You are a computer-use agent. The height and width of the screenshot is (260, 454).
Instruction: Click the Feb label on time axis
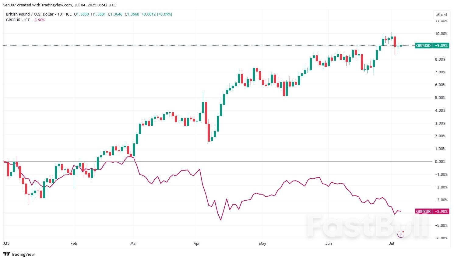click(x=74, y=244)
